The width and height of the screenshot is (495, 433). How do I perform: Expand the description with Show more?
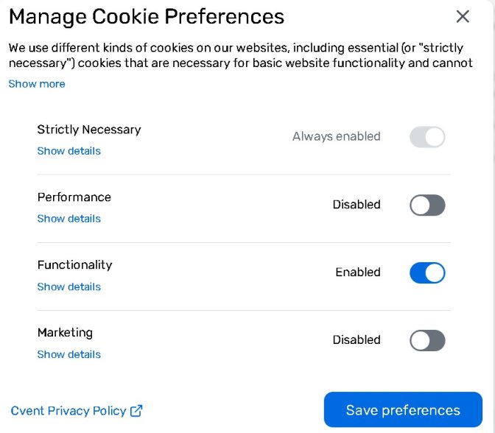(x=37, y=84)
